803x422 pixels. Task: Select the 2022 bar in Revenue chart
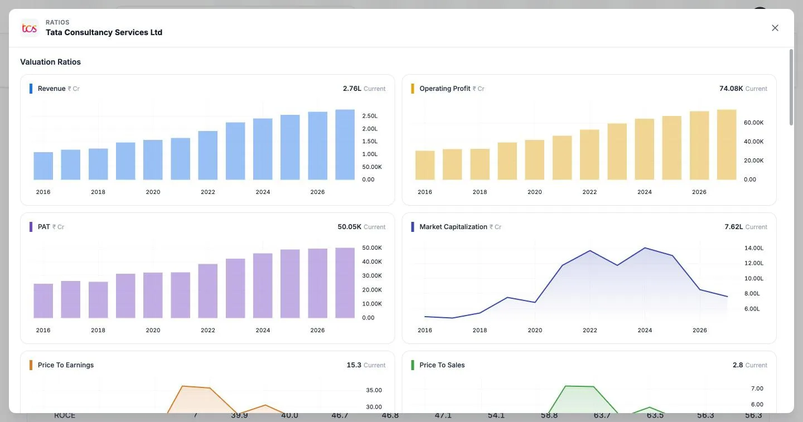click(208, 155)
